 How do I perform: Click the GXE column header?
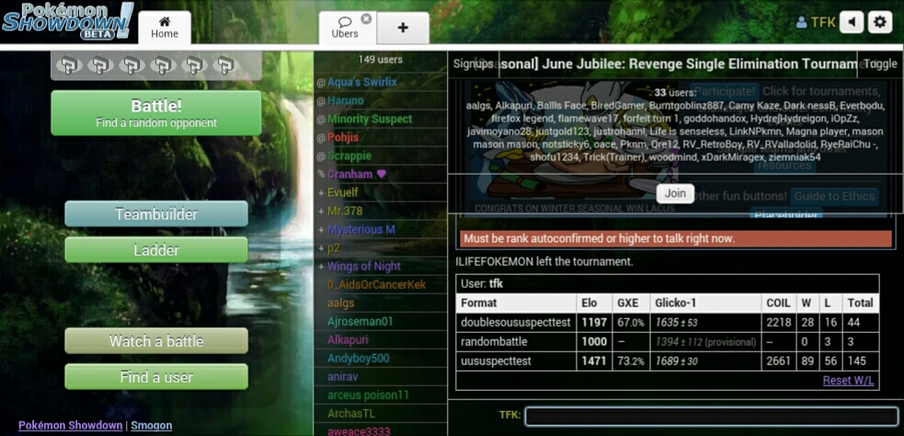631,303
